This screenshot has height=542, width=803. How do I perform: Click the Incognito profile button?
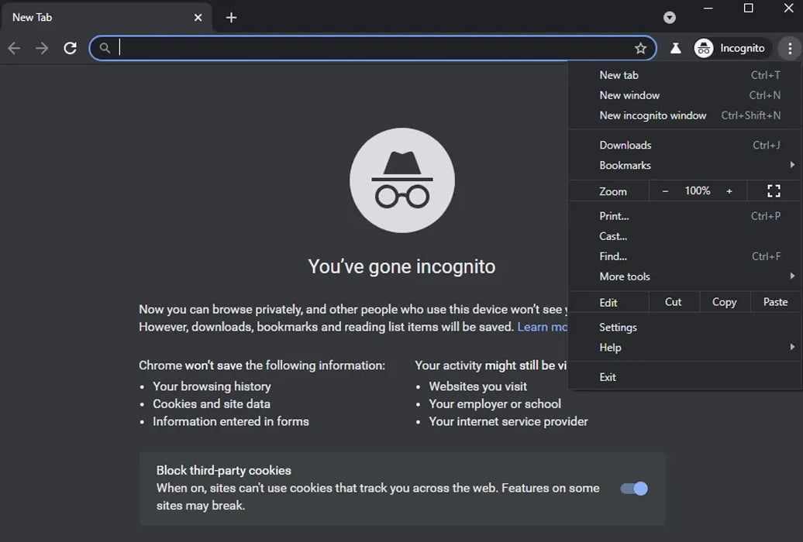click(x=732, y=48)
